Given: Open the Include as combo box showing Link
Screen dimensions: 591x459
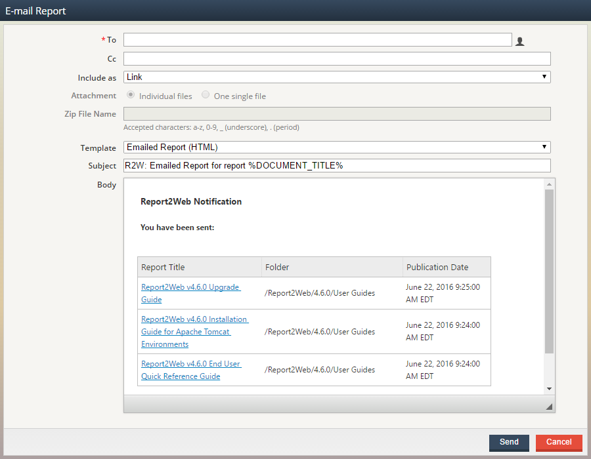Looking at the screenshot, I should tap(328, 77).
